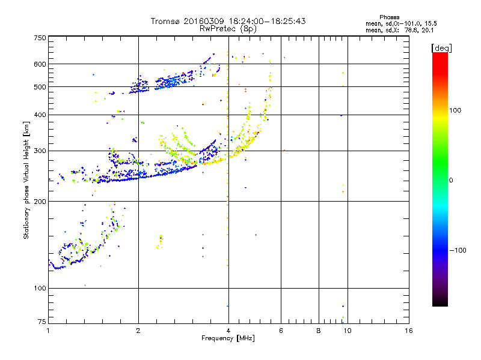
Task: Click the x-axis tick label '8'
Action: click(x=319, y=331)
